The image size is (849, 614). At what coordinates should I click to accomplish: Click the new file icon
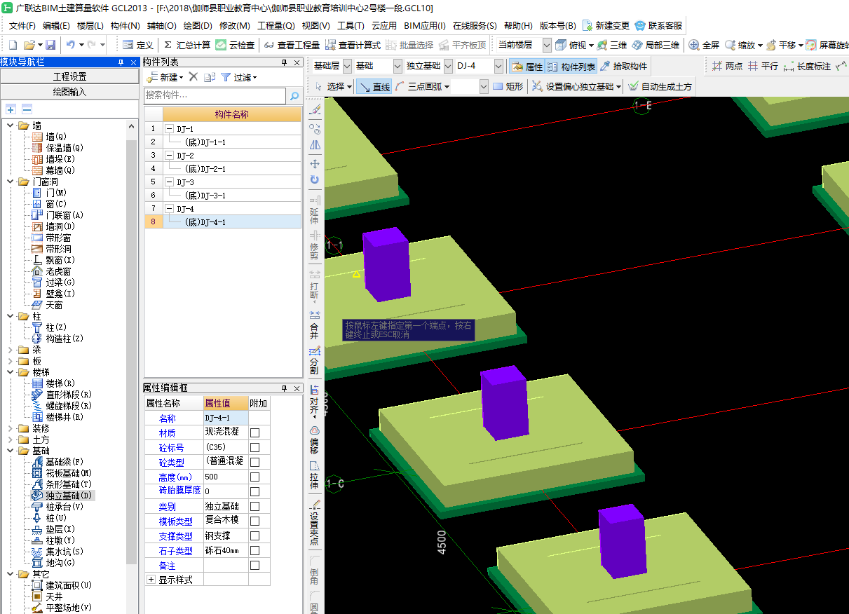click(13, 45)
